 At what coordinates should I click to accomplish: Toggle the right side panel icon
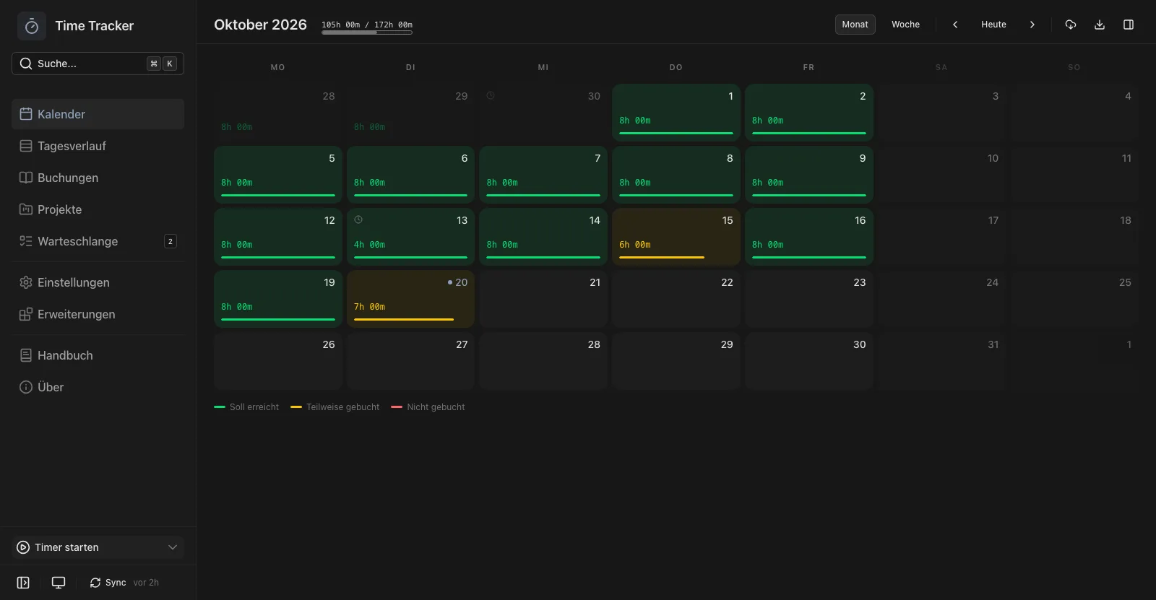click(1129, 25)
